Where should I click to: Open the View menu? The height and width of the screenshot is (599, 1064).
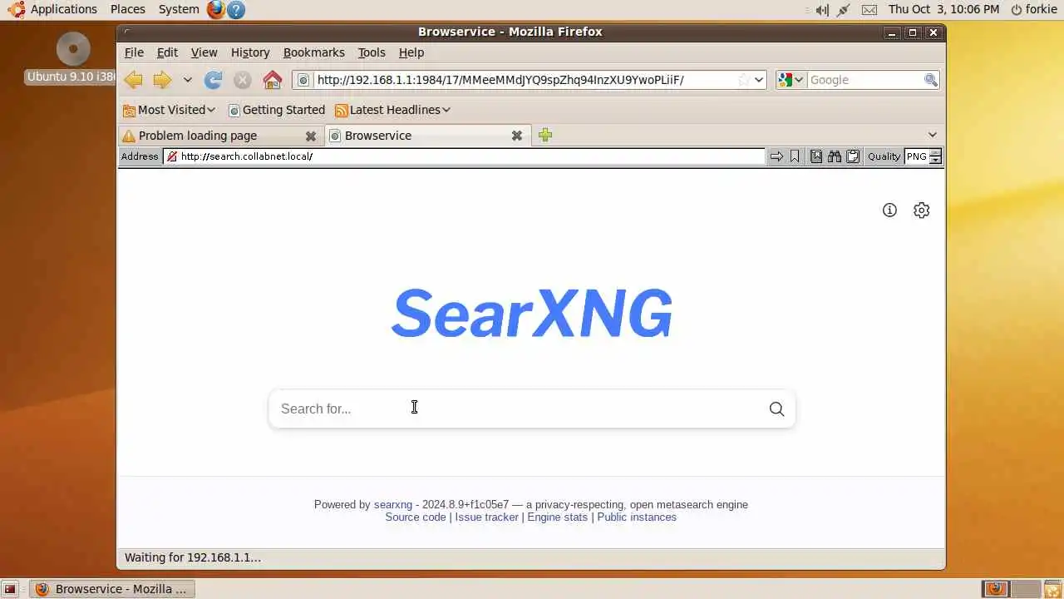pyautogui.click(x=204, y=52)
